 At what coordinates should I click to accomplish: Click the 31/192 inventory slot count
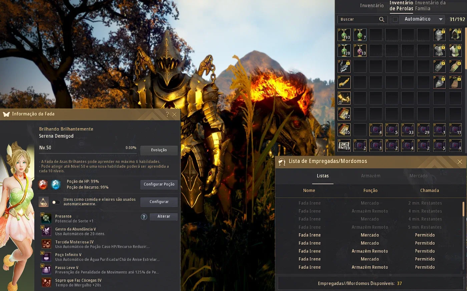457,19
